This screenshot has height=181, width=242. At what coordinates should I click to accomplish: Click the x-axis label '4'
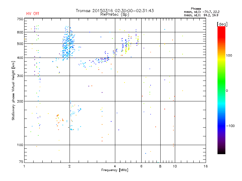tap(115, 167)
